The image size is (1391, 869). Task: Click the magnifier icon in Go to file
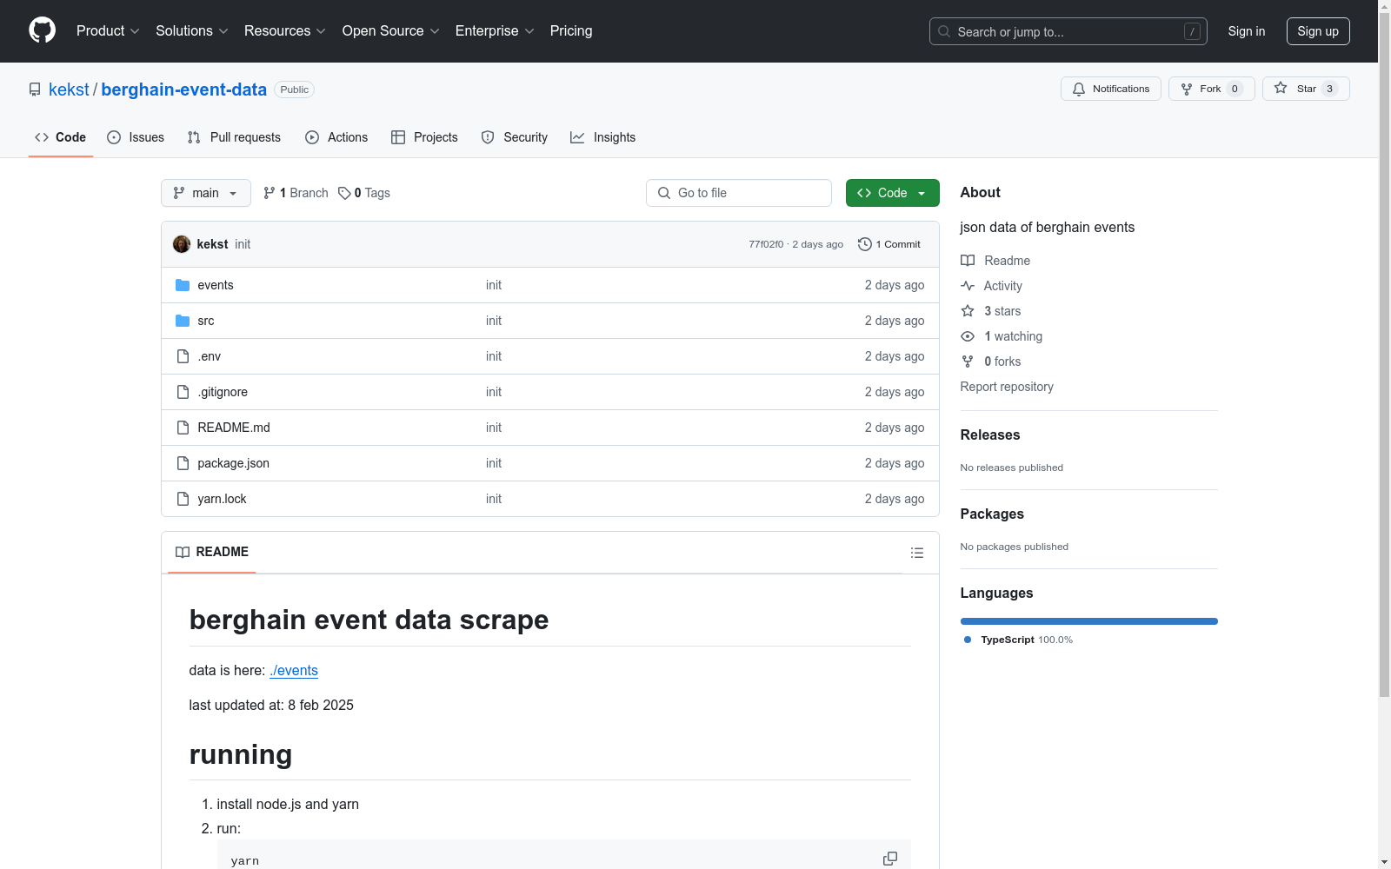coord(664,193)
